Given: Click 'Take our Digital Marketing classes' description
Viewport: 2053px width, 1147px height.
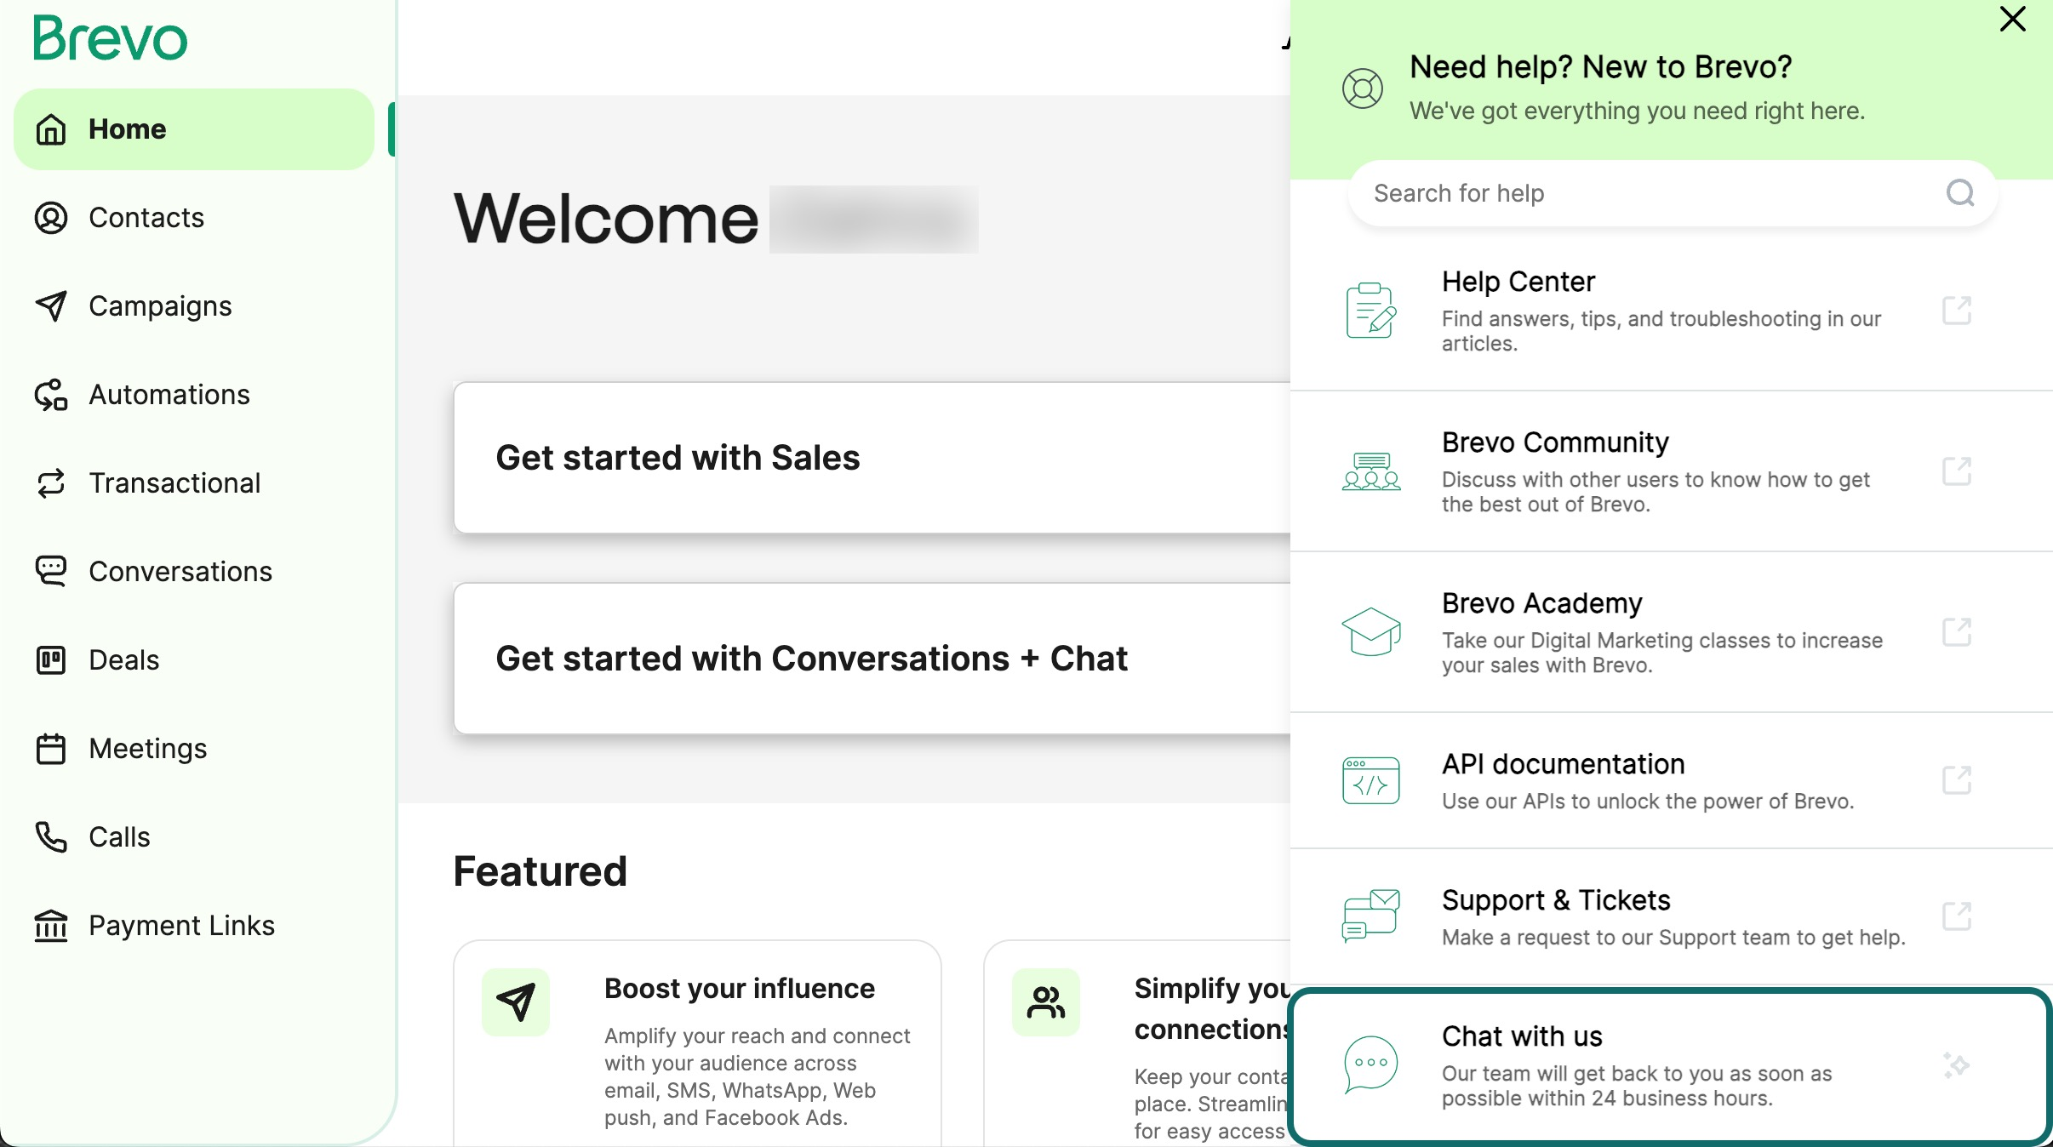Looking at the screenshot, I should (1662, 653).
